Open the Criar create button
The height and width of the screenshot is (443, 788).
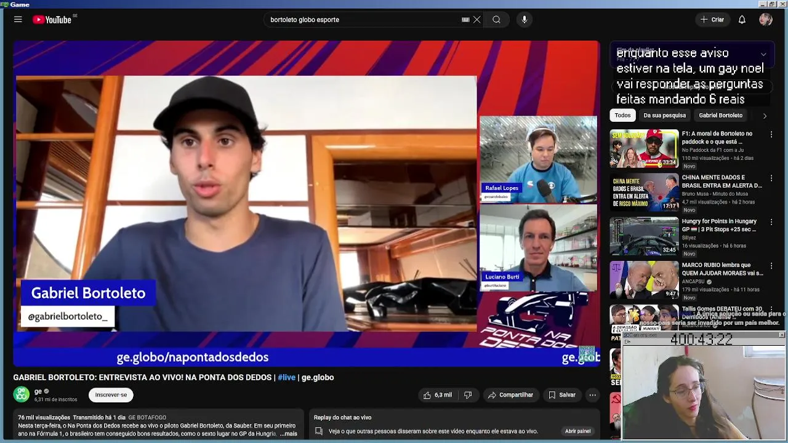pyautogui.click(x=712, y=20)
